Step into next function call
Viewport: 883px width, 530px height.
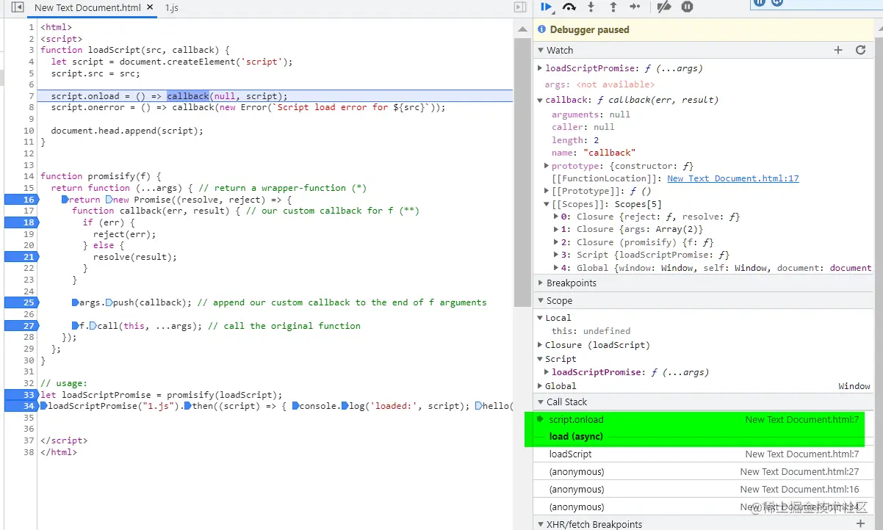[x=591, y=7]
